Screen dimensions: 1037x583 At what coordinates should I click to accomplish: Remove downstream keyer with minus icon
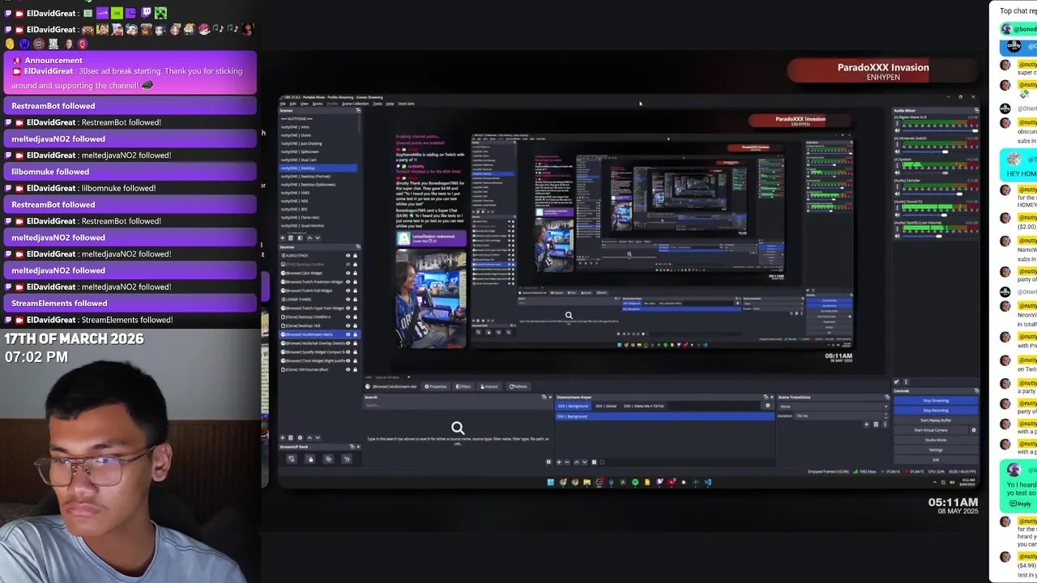[567, 462]
